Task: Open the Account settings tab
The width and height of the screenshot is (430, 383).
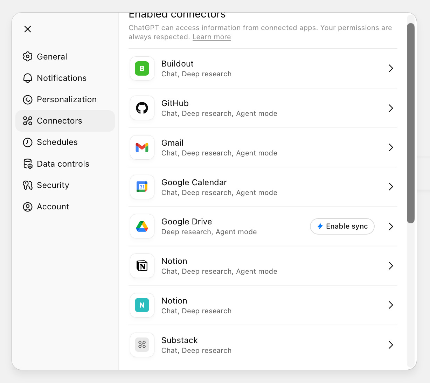Action: (x=65, y=207)
